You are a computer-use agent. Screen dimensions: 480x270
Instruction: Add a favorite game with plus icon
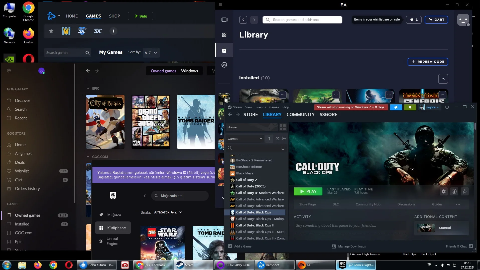pos(113,31)
